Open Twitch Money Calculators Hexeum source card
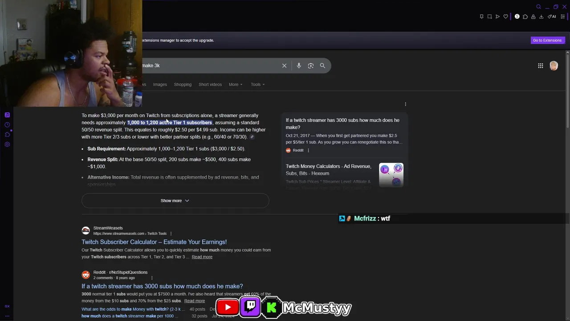 click(x=329, y=170)
